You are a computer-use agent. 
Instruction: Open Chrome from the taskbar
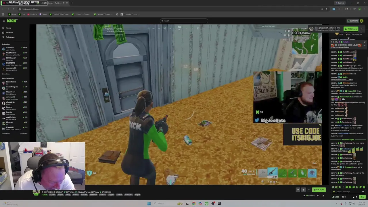194,204
